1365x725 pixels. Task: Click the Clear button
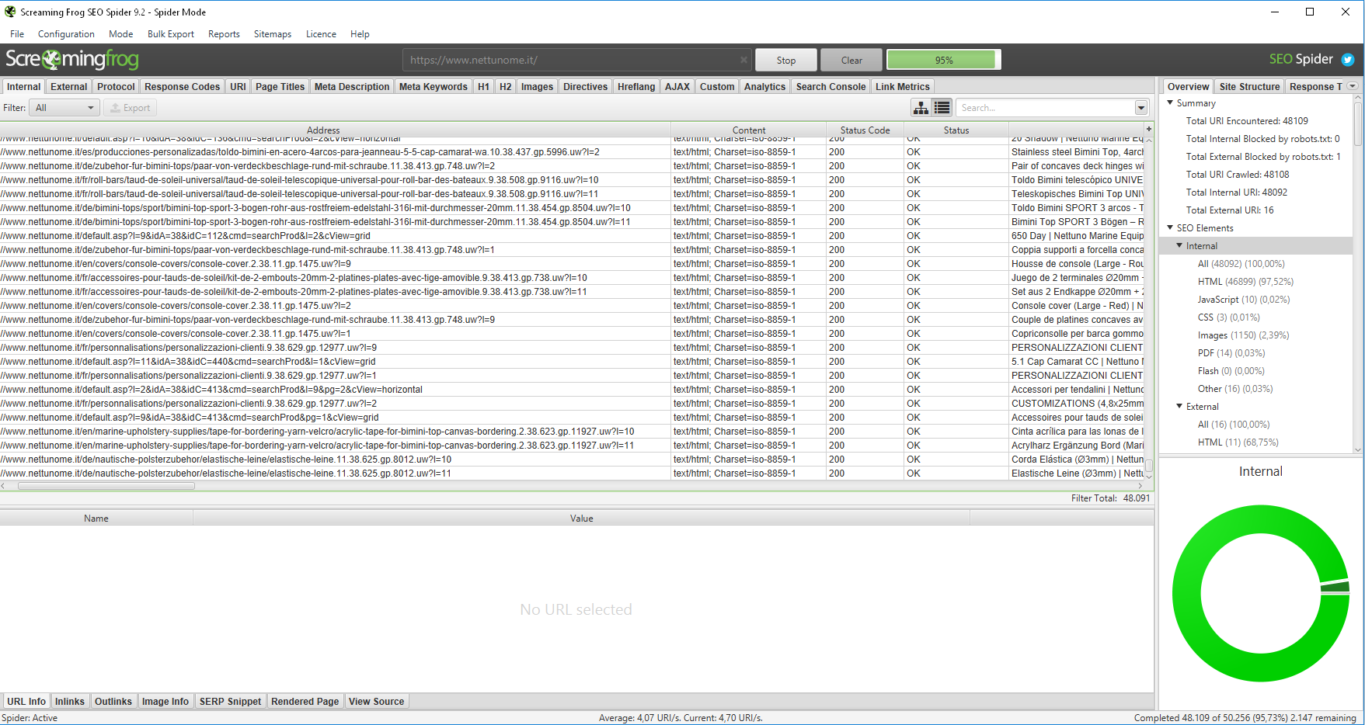851,60
